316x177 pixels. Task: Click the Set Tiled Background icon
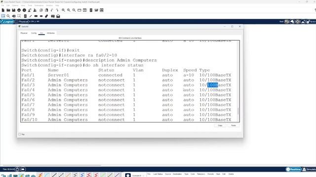point(303,22)
